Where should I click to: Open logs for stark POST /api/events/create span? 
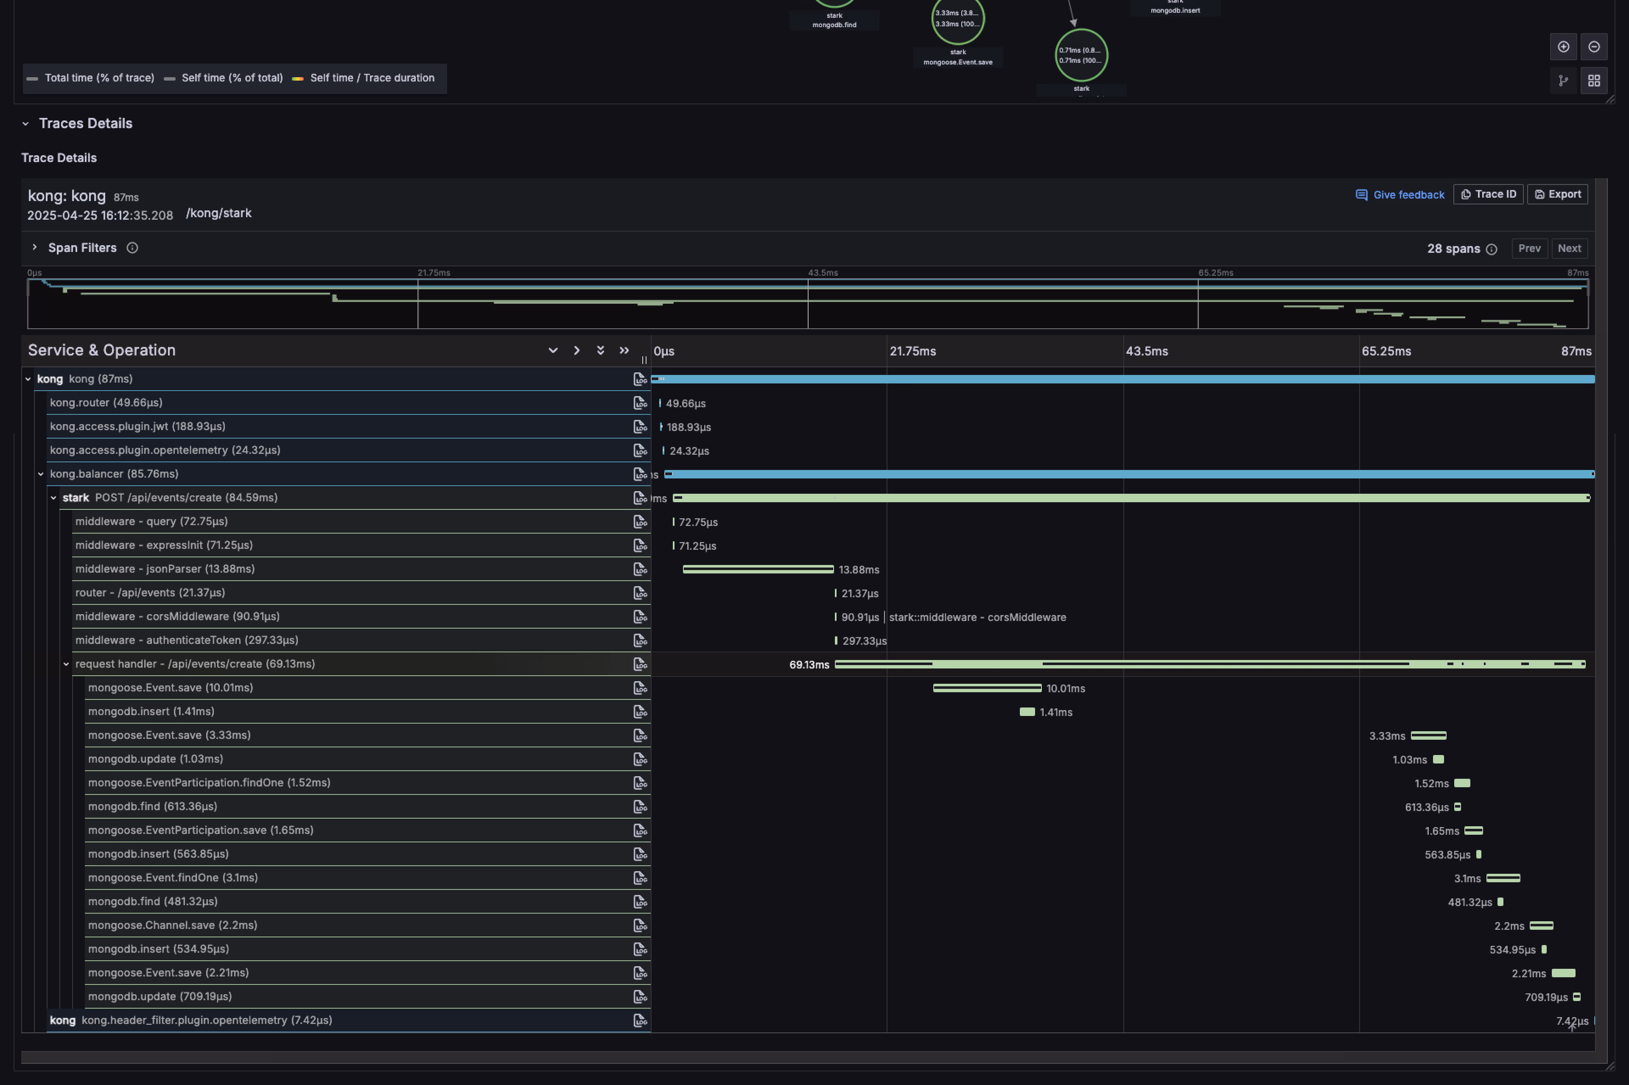coord(640,498)
